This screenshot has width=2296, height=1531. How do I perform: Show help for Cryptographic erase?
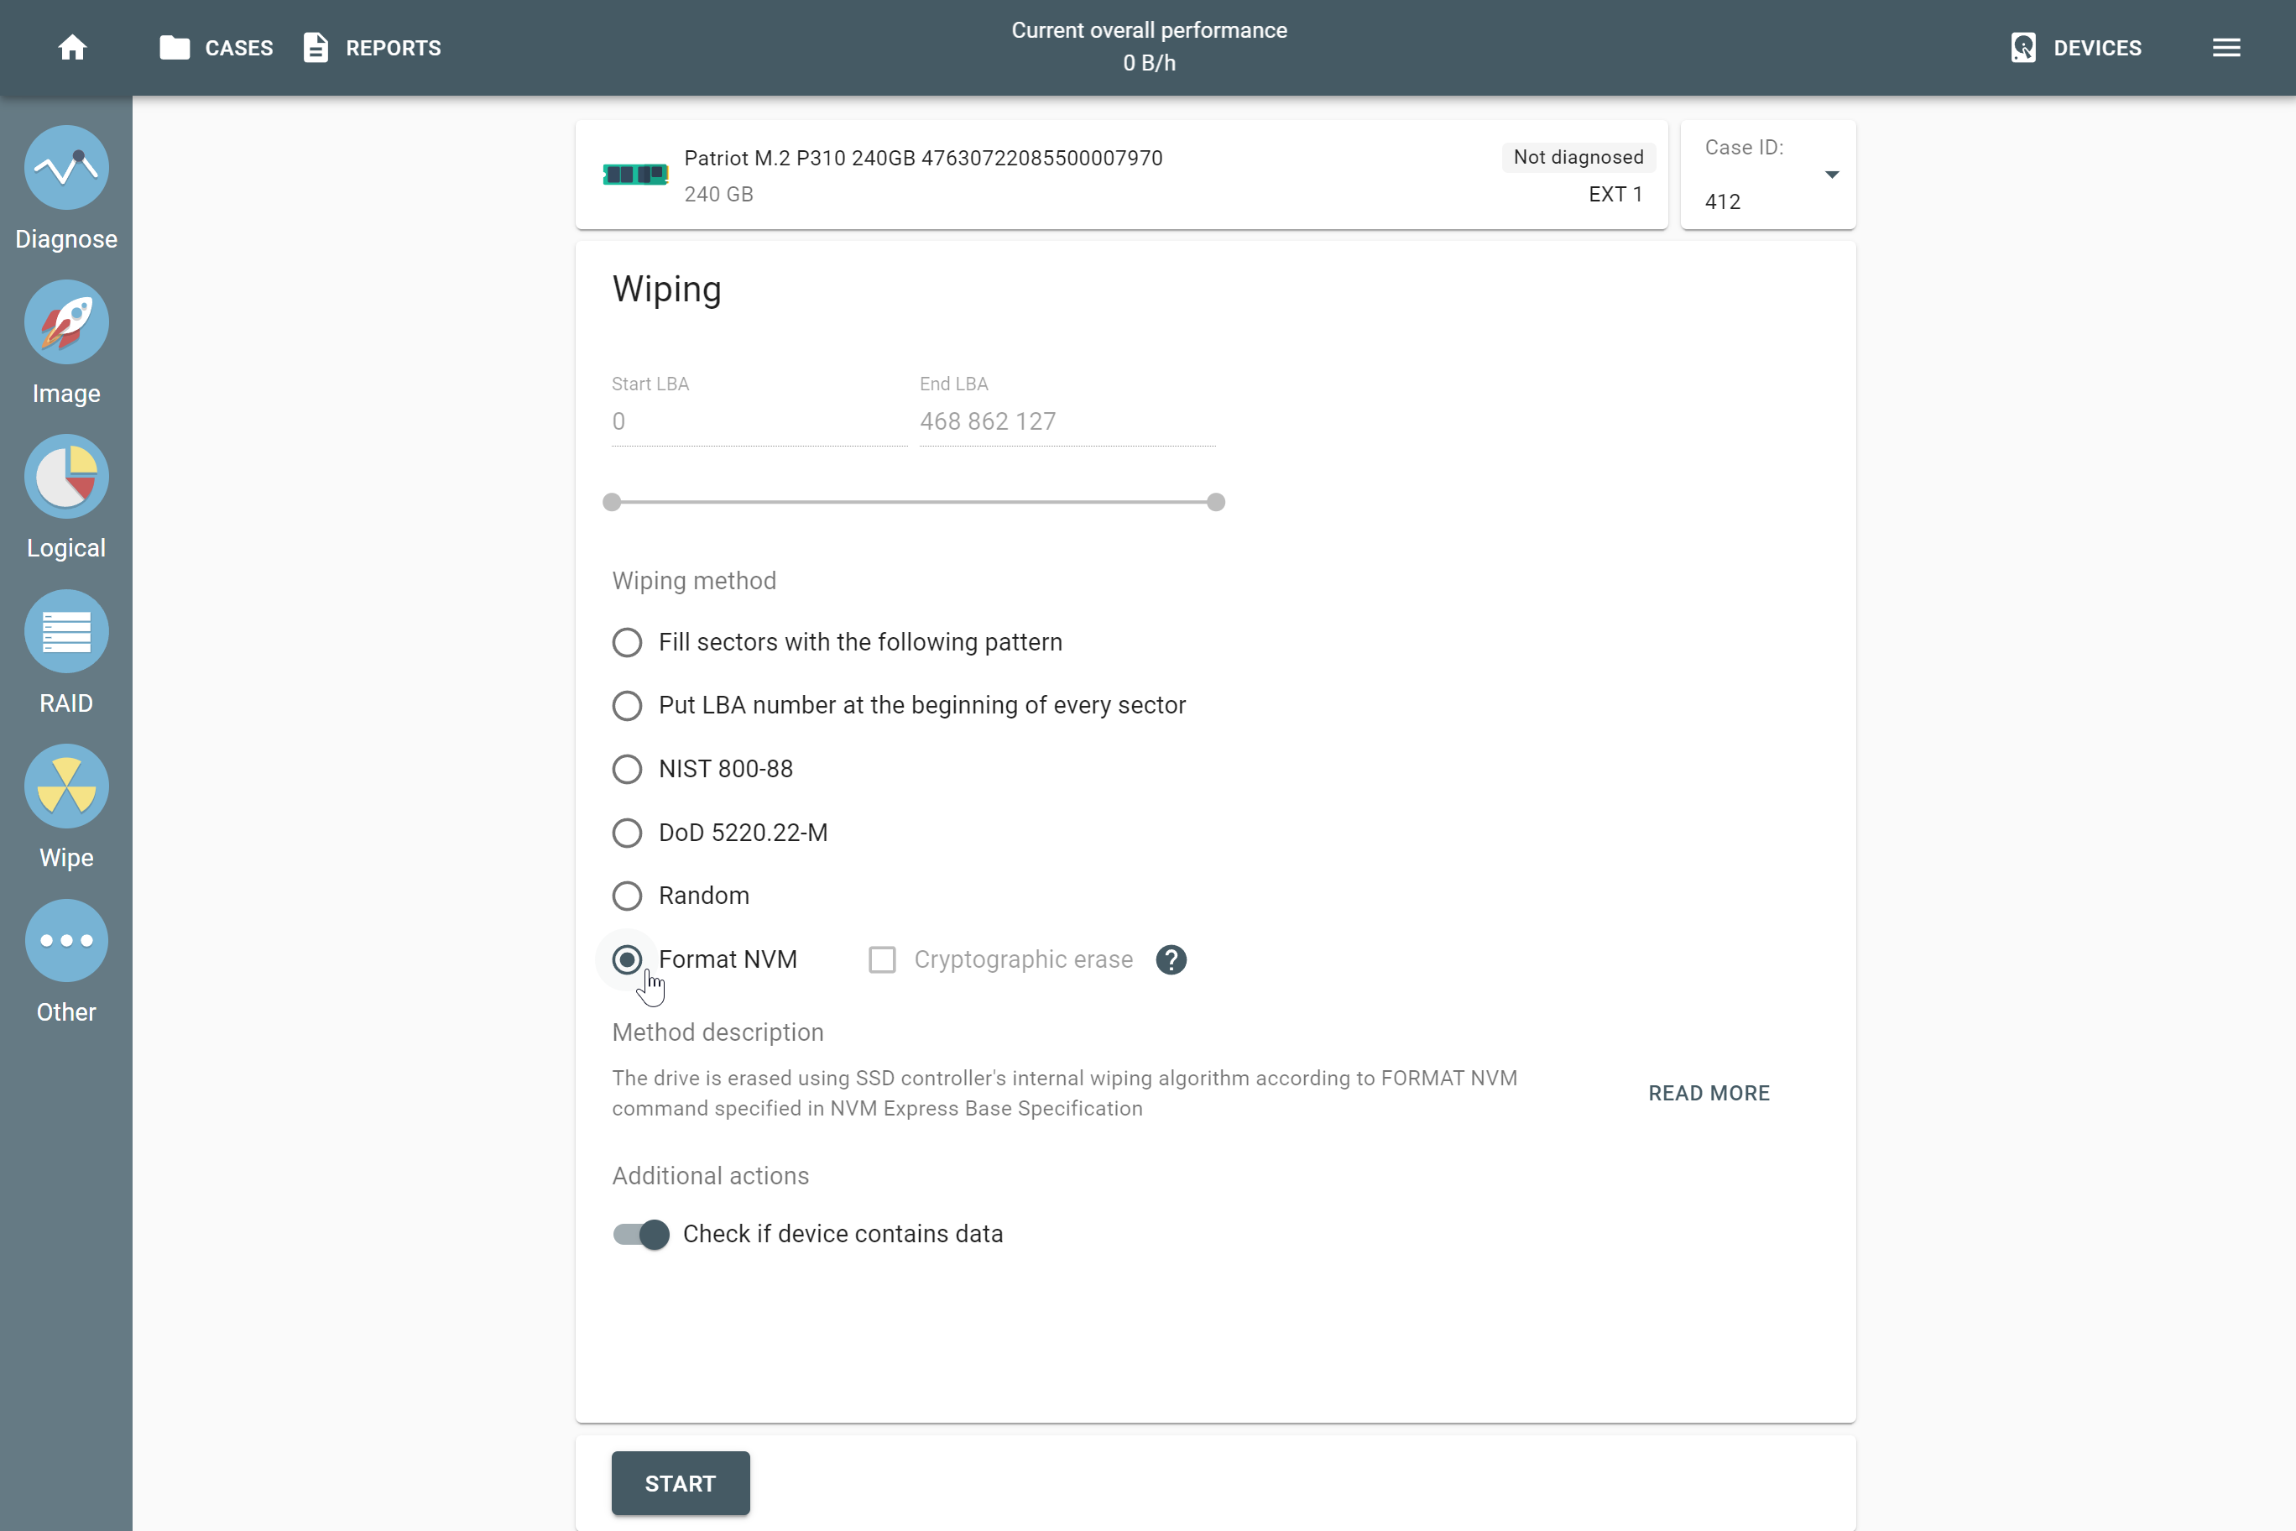pyautogui.click(x=1171, y=959)
